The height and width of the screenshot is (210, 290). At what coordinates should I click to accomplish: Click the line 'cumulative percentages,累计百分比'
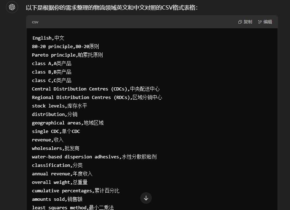(x=76, y=191)
